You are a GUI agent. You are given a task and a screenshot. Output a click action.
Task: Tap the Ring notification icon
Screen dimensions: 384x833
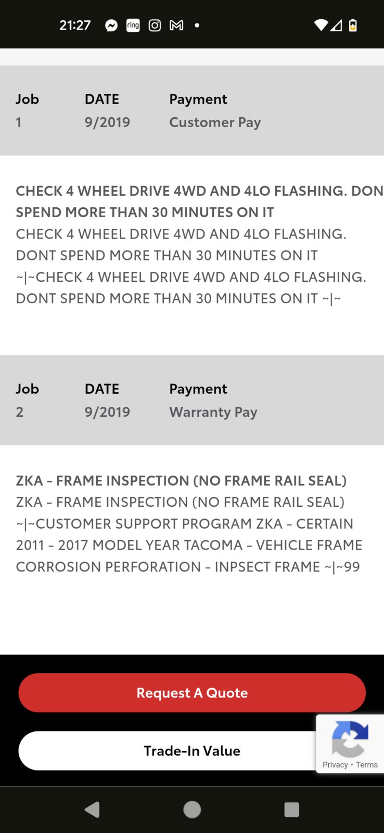pos(133,25)
